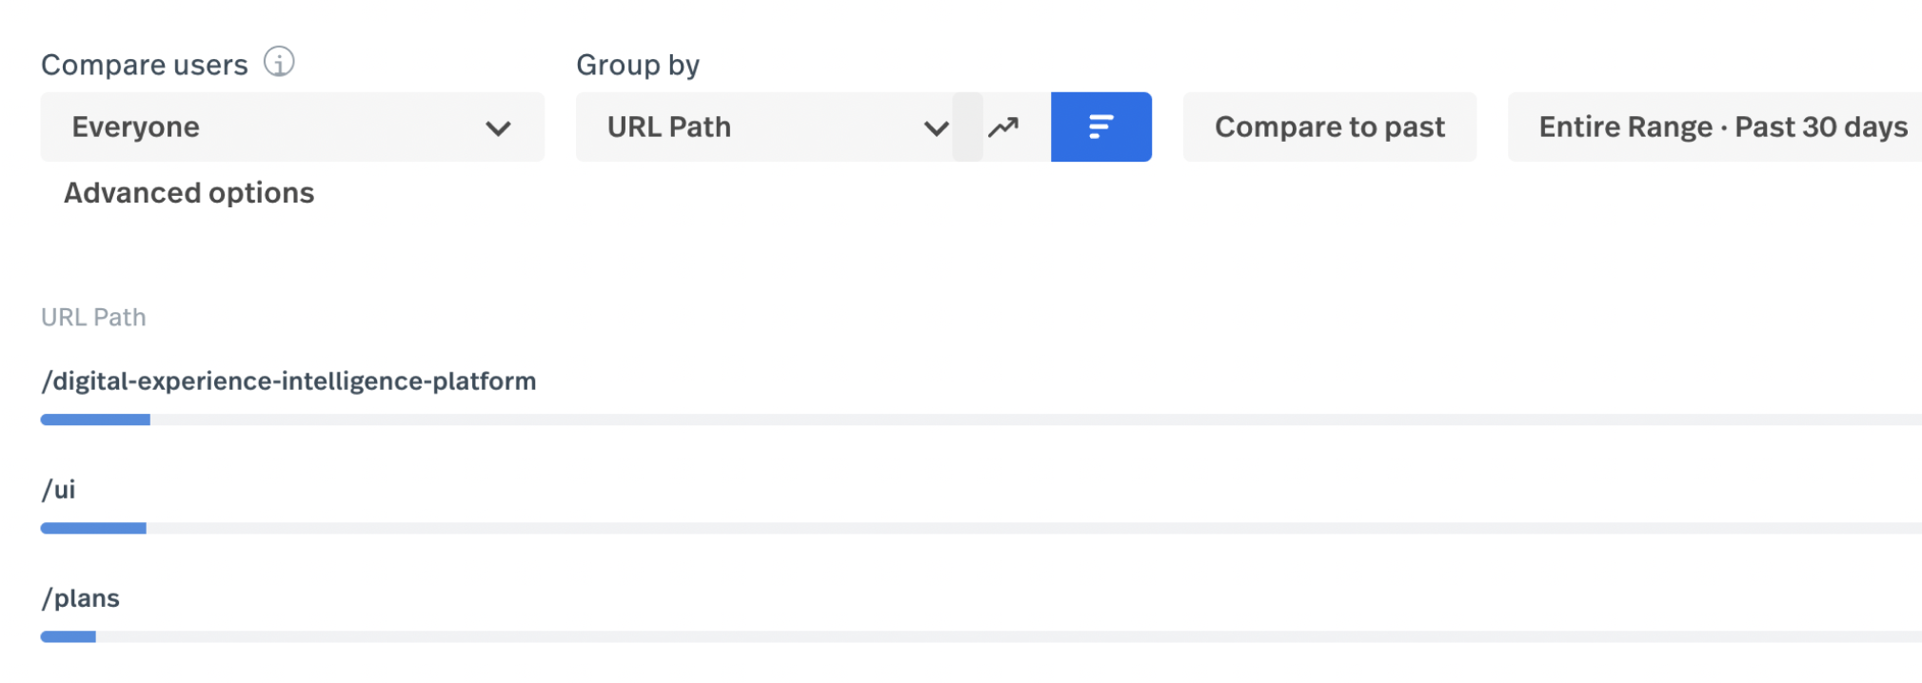Viewport: 1922px width, 683px height.
Task: Click the URL Path column header
Action: point(93,317)
